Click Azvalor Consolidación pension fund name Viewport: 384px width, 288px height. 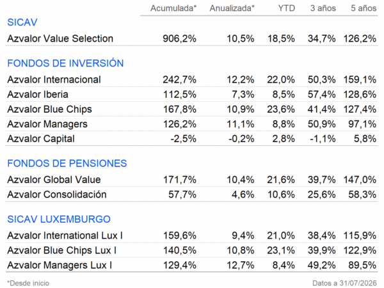coord(57,195)
